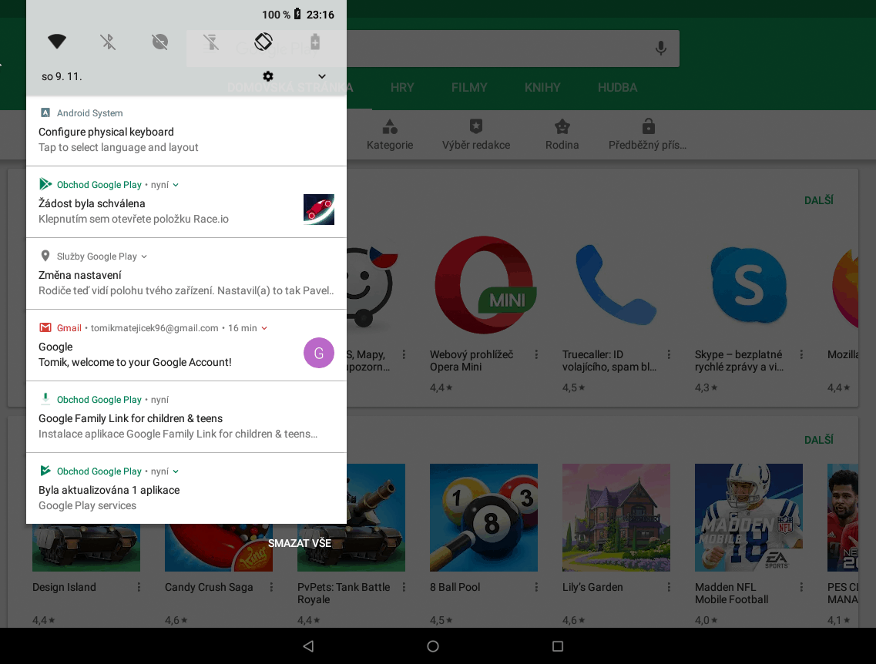Open the Opera Mini app icon
Screen dimensions: 876x664
coord(484,285)
